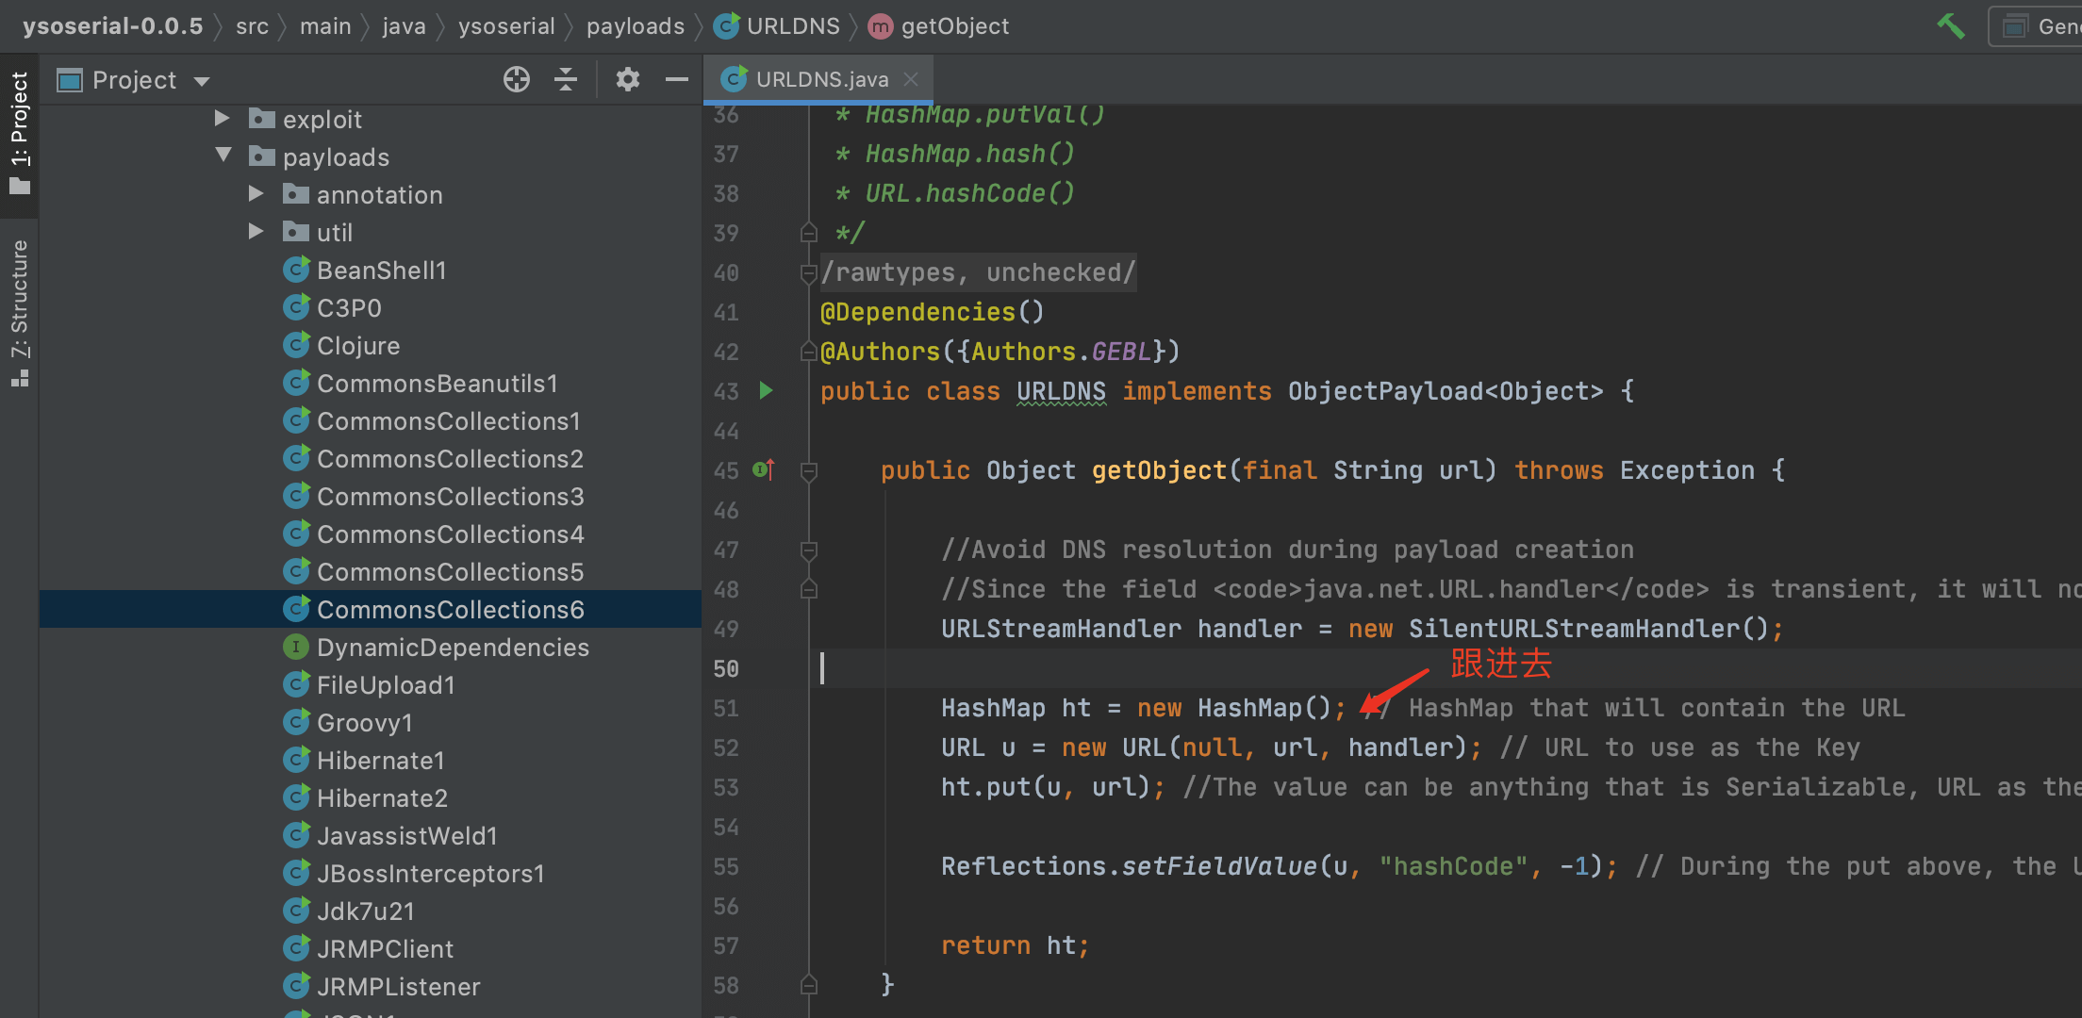This screenshot has height=1018, width=2082.
Task: Click the run gutter arrow beside line 43
Action: point(766,390)
